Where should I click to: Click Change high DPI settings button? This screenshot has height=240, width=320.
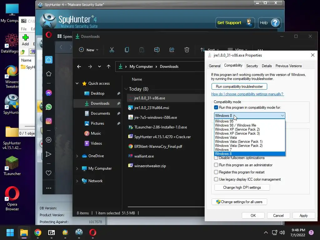242,187
